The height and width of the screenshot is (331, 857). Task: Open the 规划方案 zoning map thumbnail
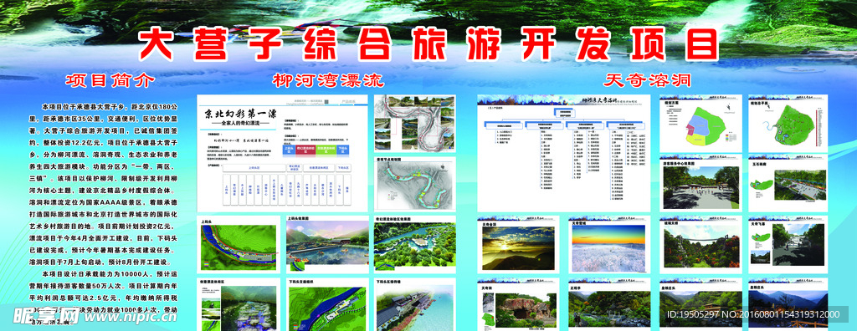click(x=700, y=124)
